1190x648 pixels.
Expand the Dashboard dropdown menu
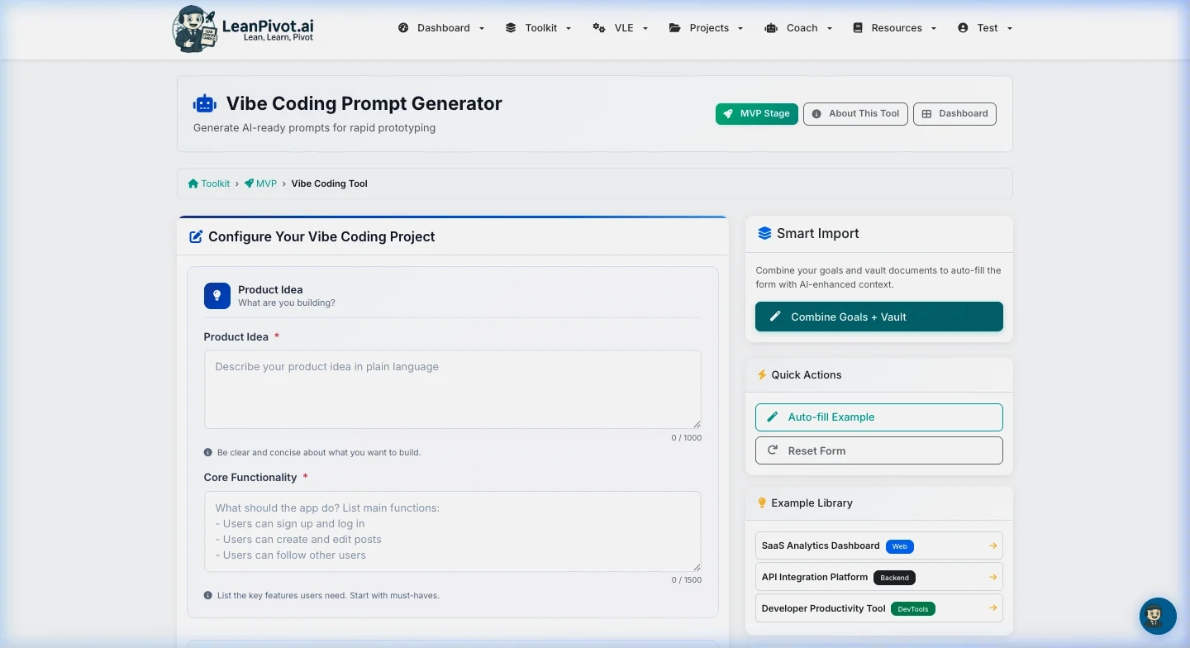pos(442,28)
